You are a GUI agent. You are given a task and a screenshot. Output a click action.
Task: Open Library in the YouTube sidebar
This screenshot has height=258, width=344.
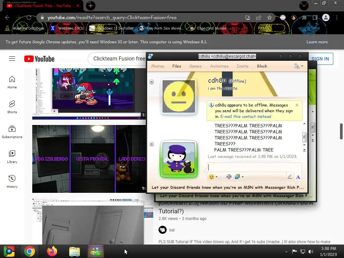click(x=12, y=157)
